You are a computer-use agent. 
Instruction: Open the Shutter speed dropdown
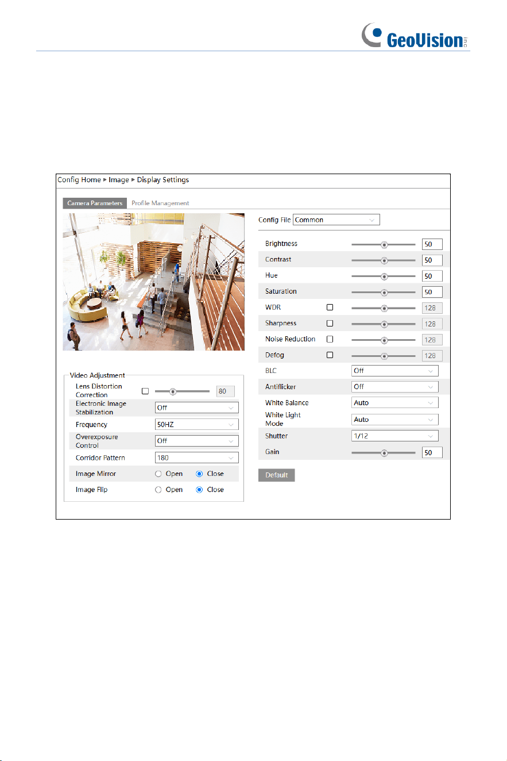click(395, 436)
